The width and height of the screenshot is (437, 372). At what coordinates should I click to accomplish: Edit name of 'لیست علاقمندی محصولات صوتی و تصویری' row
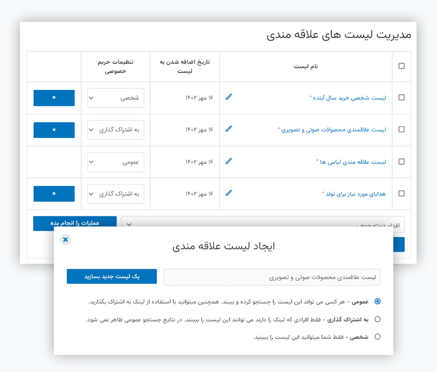pyautogui.click(x=229, y=129)
